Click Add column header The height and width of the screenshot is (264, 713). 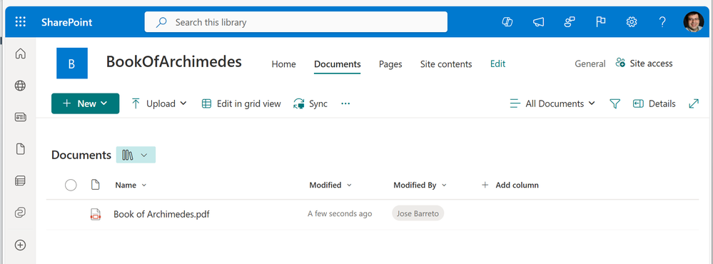[510, 185]
